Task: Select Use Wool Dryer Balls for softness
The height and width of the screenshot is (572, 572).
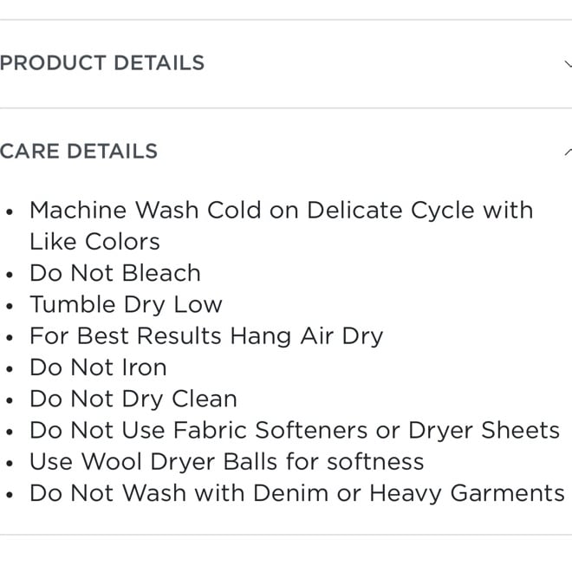Action: tap(226, 462)
